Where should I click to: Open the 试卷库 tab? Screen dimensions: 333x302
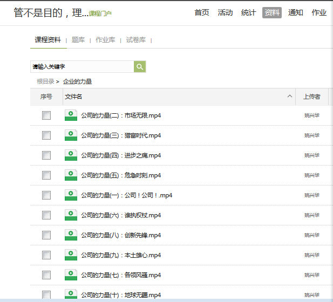(135, 40)
